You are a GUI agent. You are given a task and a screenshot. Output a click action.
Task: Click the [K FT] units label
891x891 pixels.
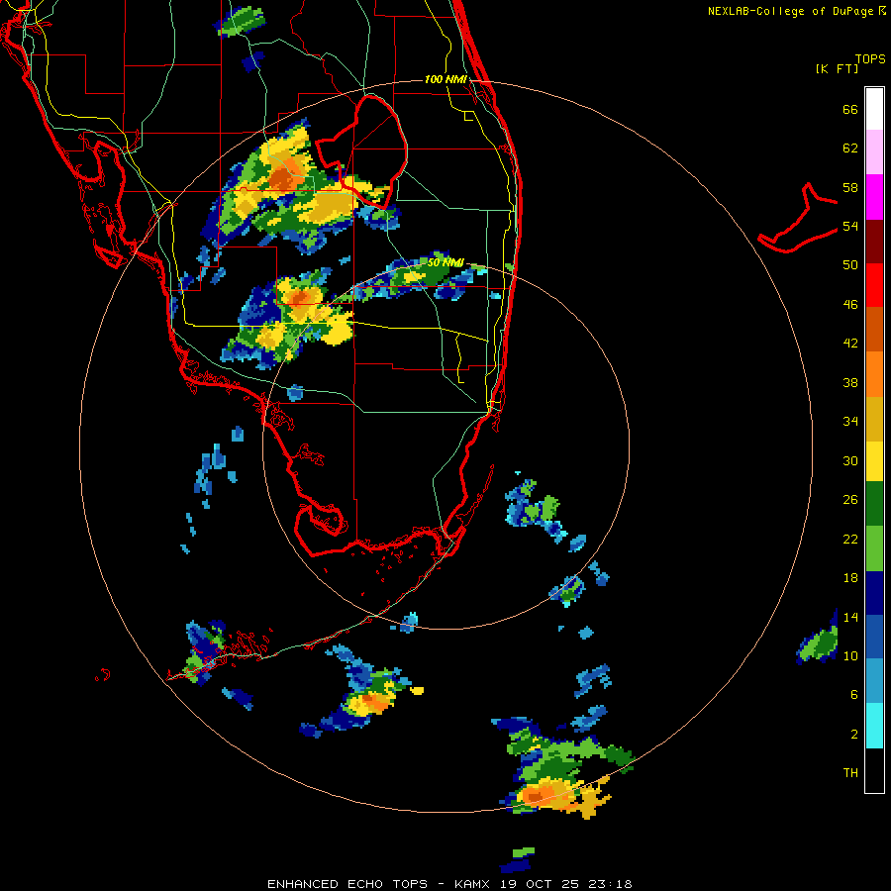pyautogui.click(x=838, y=68)
